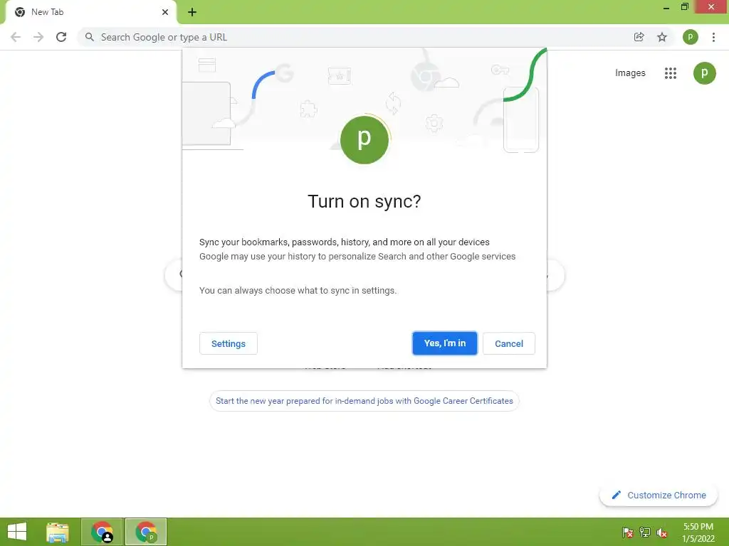729x546 pixels.
Task: Click the Action Center flag tray icon
Action: pos(628,532)
